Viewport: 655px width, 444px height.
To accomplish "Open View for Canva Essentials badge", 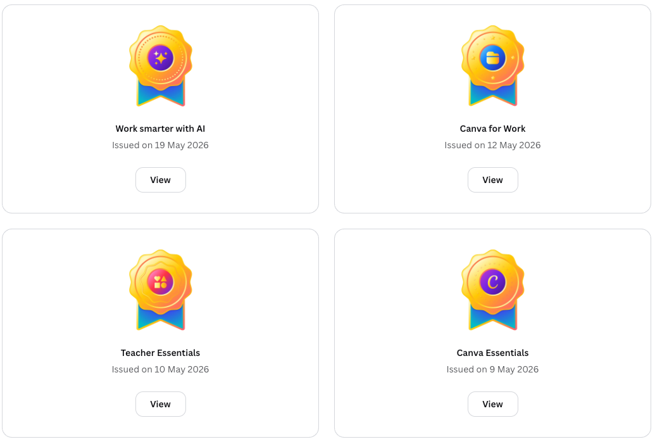I will tap(492, 404).
